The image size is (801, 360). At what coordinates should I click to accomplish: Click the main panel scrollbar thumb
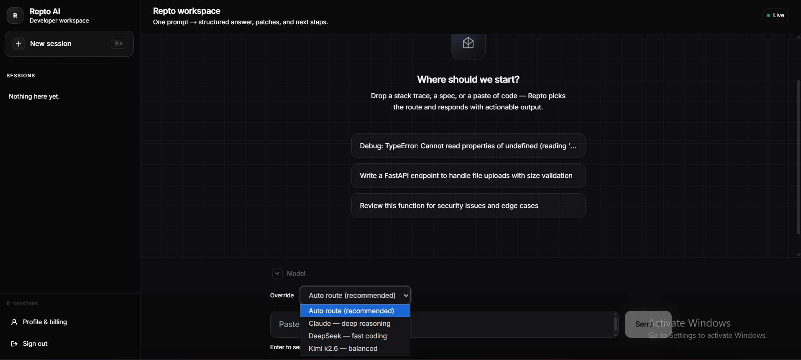pyautogui.click(x=798, y=157)
